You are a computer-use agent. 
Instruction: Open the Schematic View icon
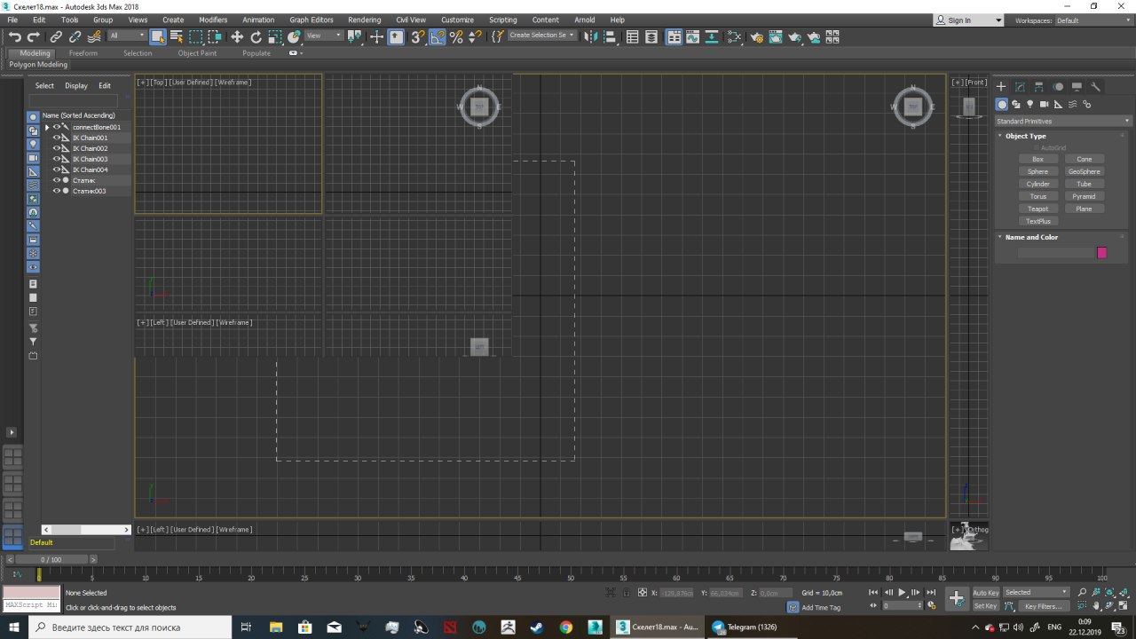(713, 36)
